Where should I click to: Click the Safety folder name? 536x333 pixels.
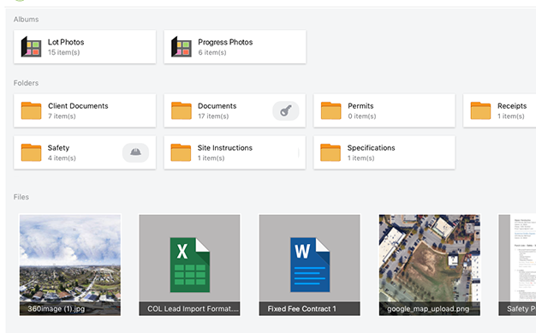[58, 148]
